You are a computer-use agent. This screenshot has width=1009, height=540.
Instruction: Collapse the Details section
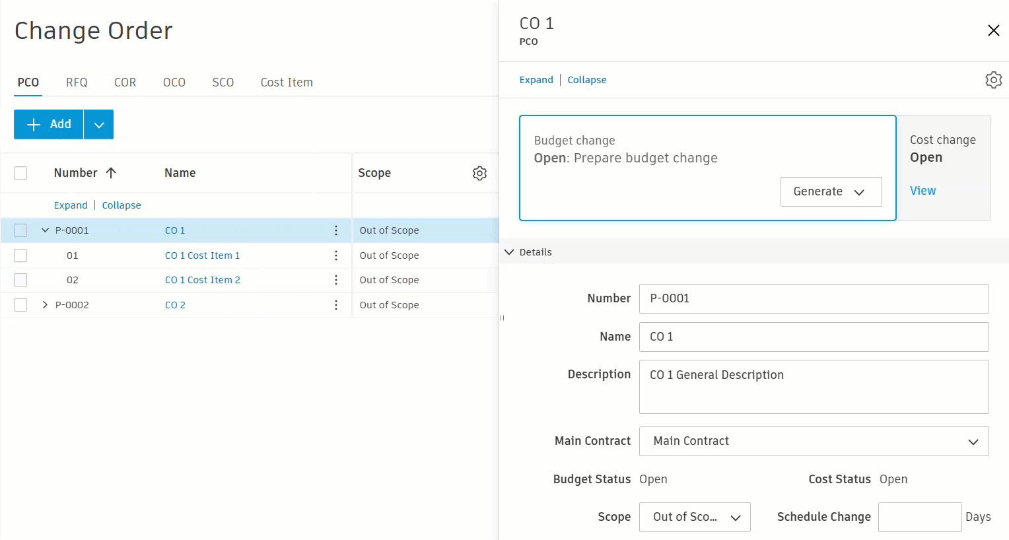[x=509, y=252]
